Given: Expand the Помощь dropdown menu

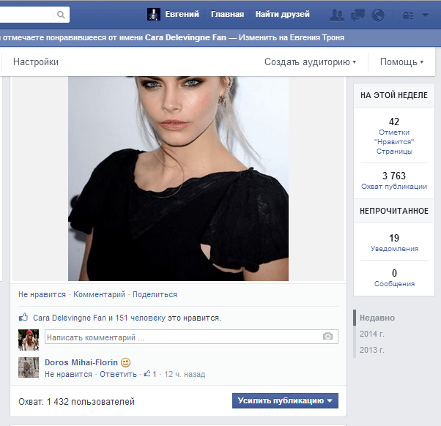Looking at the screenshot, I should click(x=401, y=62).
